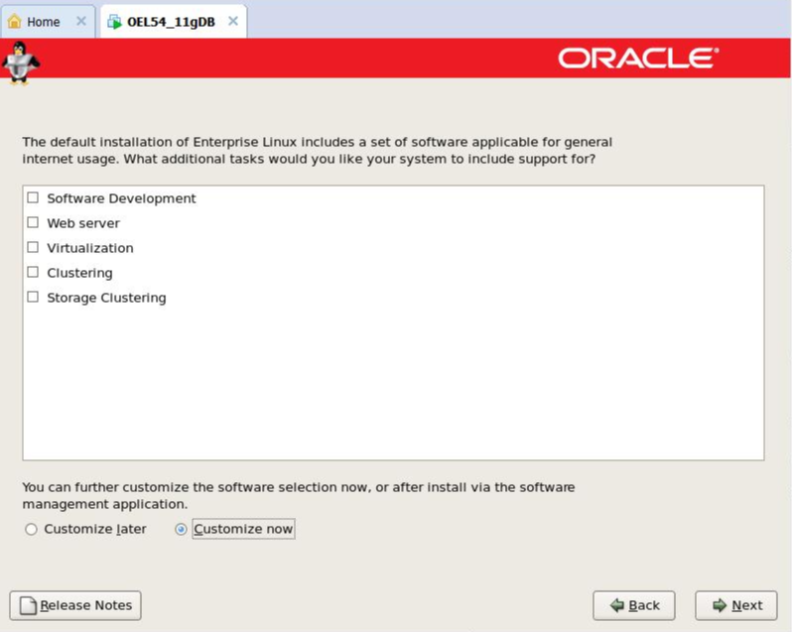Tick the Virtualization checkbox
The width and height of the screenshot is (792, 632).
(x=33, y=247)
